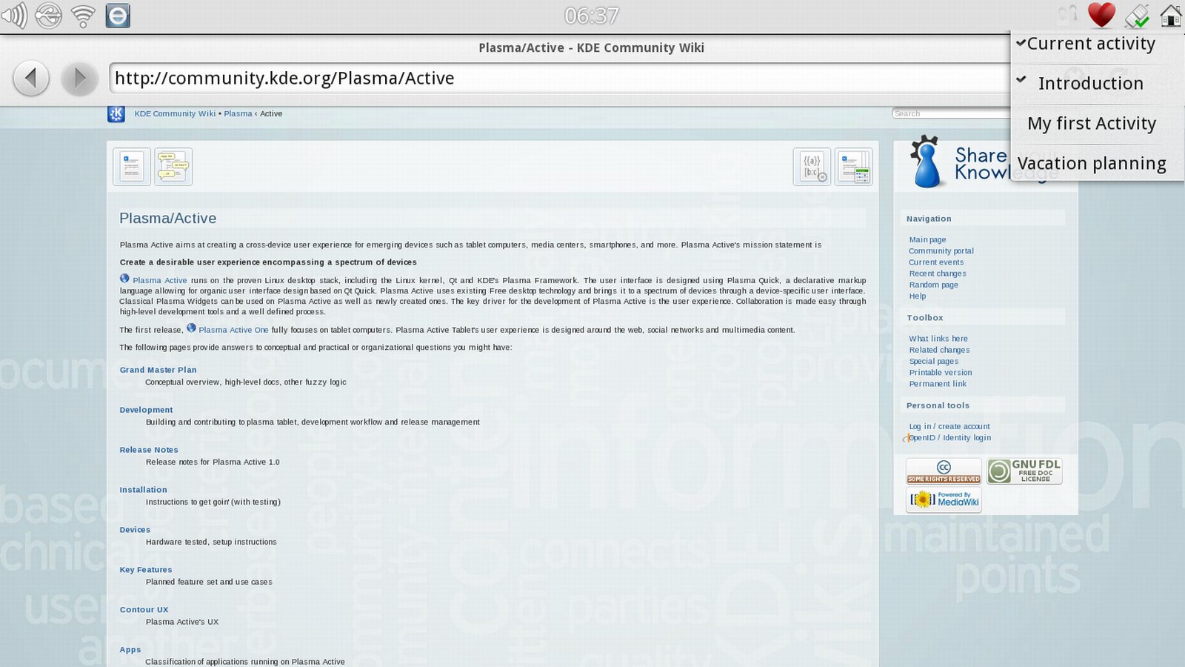
Task: Open the Page view icon above the article
Action: coord(132,166)
